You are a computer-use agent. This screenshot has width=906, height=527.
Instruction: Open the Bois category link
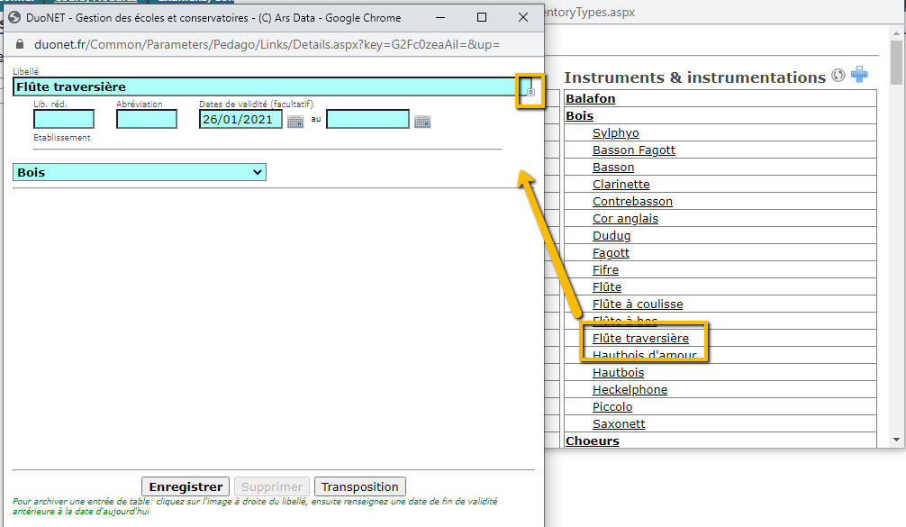[580, 115]
